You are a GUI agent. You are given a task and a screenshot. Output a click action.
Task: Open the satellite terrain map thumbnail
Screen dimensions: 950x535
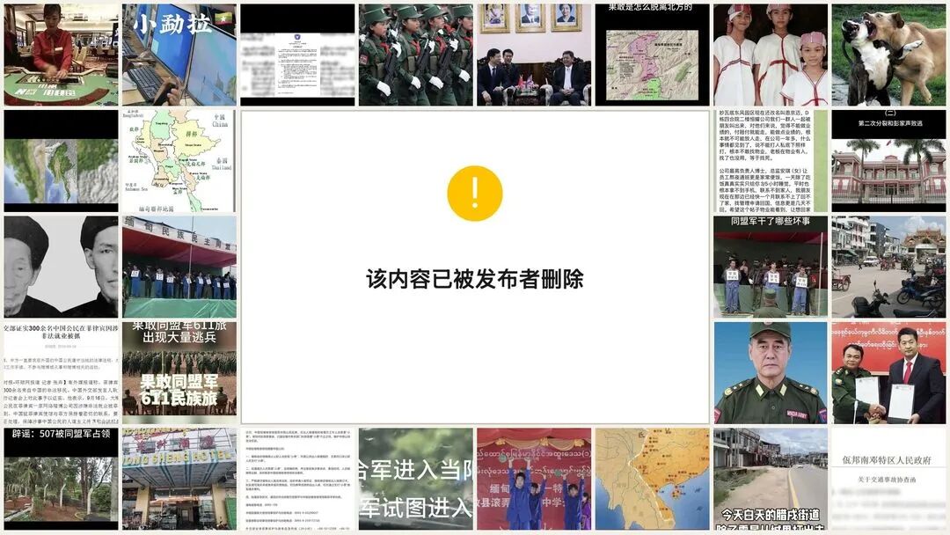tap(62, 161)
